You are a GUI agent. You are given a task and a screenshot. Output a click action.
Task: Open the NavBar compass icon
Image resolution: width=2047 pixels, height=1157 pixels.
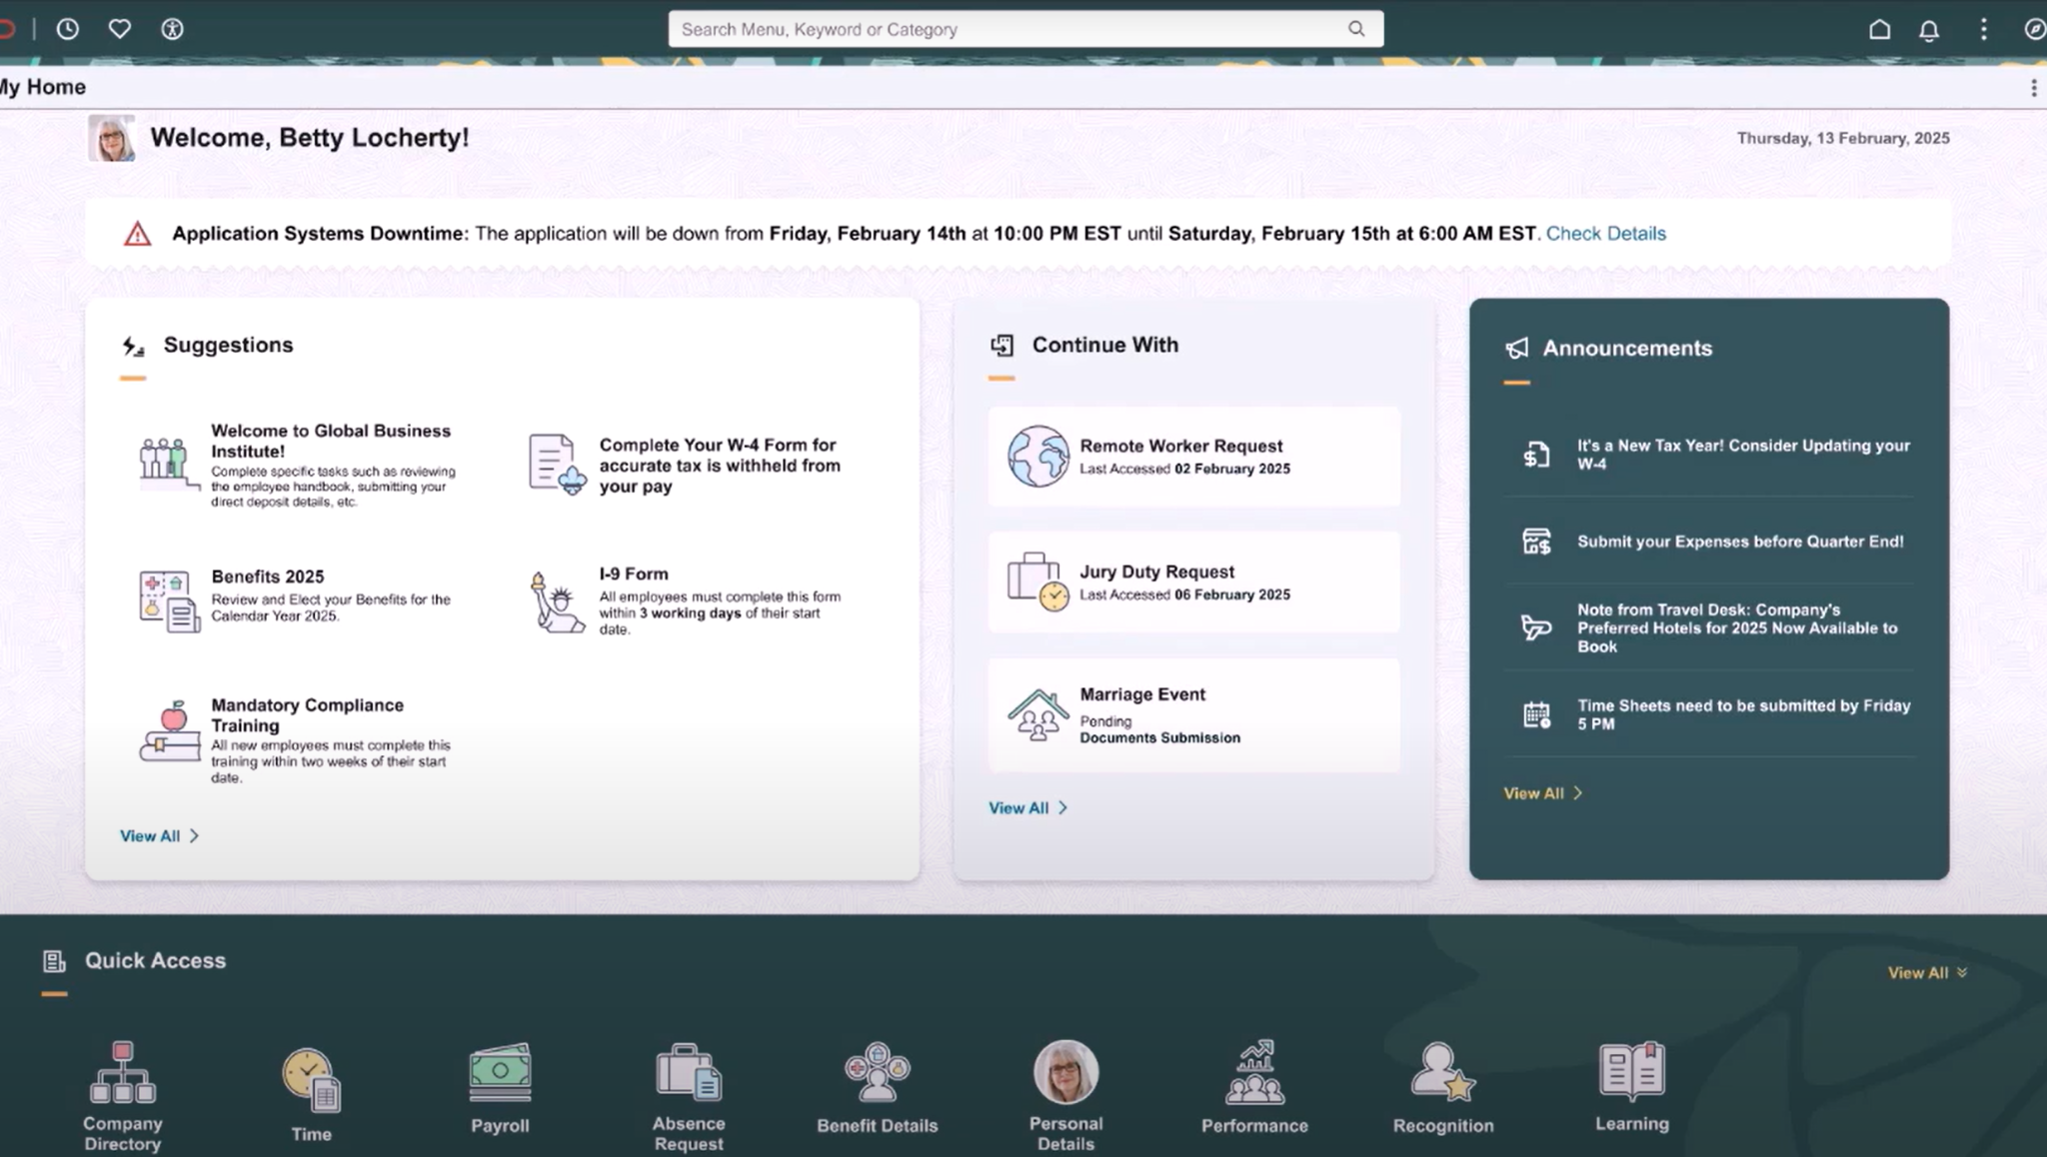2036,29
